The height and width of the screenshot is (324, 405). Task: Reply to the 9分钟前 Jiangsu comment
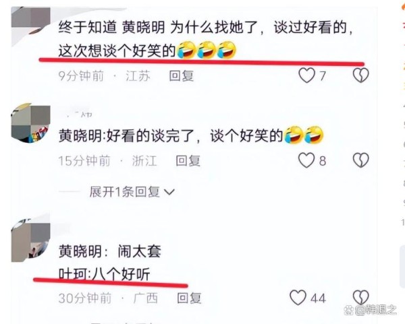point(182,76)
